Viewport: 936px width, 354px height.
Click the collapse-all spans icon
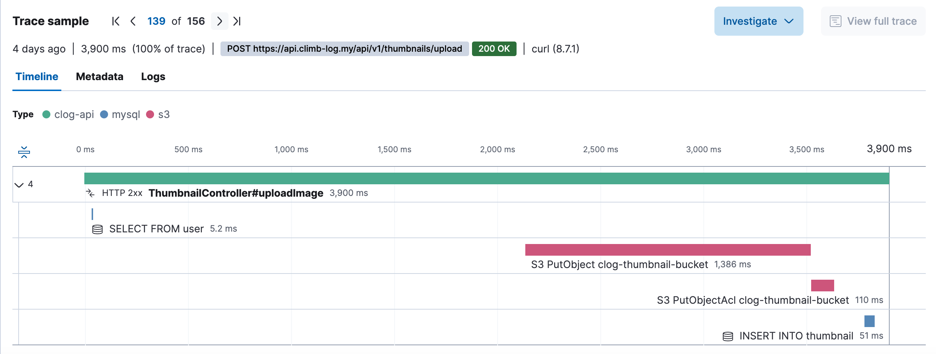(24, 152)
